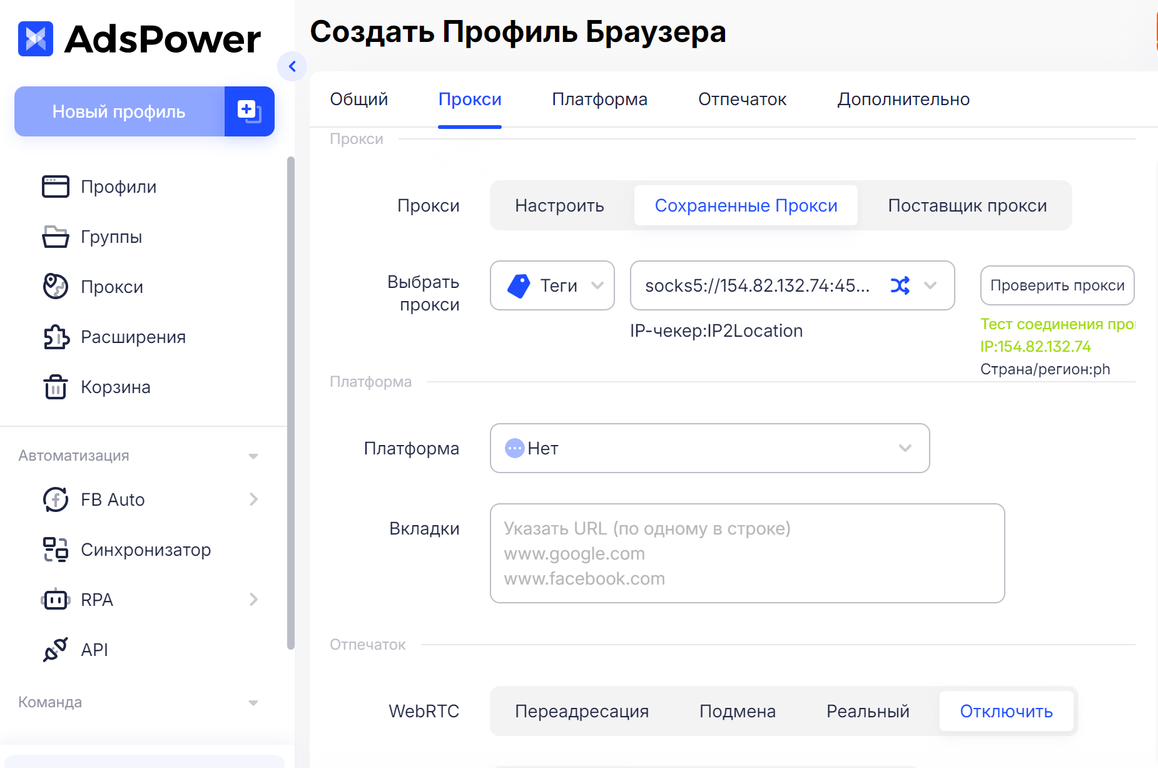Click the API plug icon
1158x768 pixels.
pyautogui.click(x=56, y=650)
